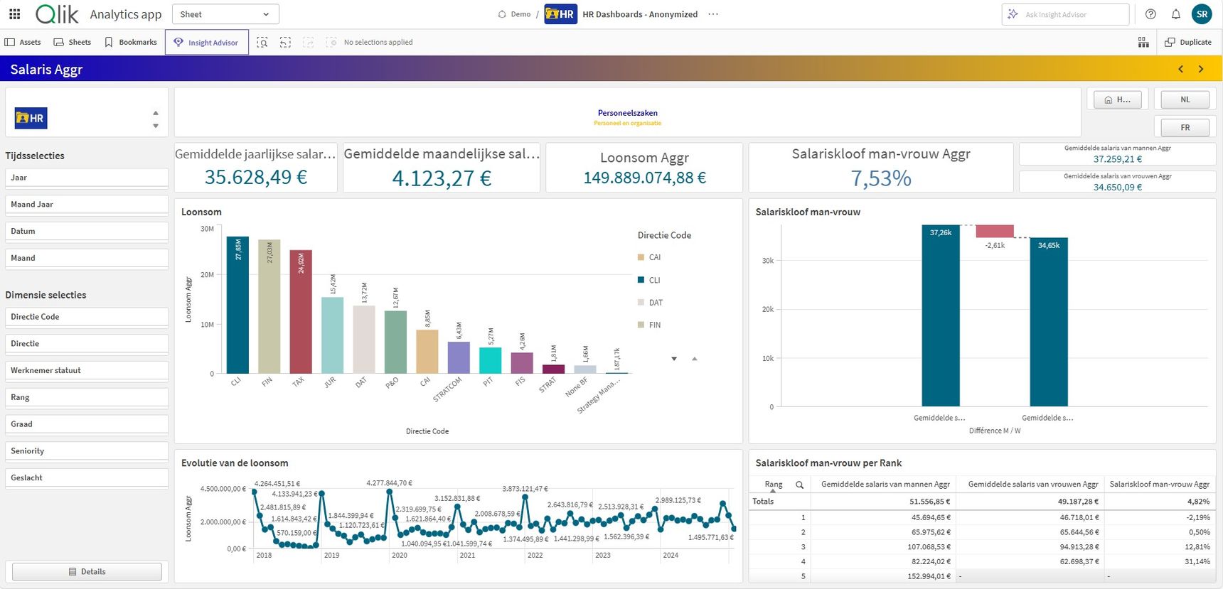Click the search icon in Rang column
The width and height of the screenshot is (1223, 589).
(x=799, y=485)
